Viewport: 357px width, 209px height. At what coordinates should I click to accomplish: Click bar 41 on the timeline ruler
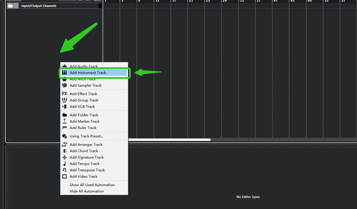coord(275,1)
